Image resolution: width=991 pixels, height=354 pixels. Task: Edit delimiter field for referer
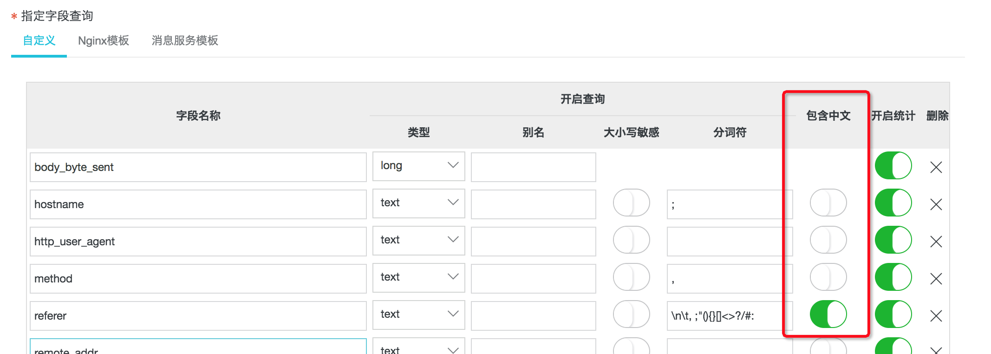coord(730,316)
